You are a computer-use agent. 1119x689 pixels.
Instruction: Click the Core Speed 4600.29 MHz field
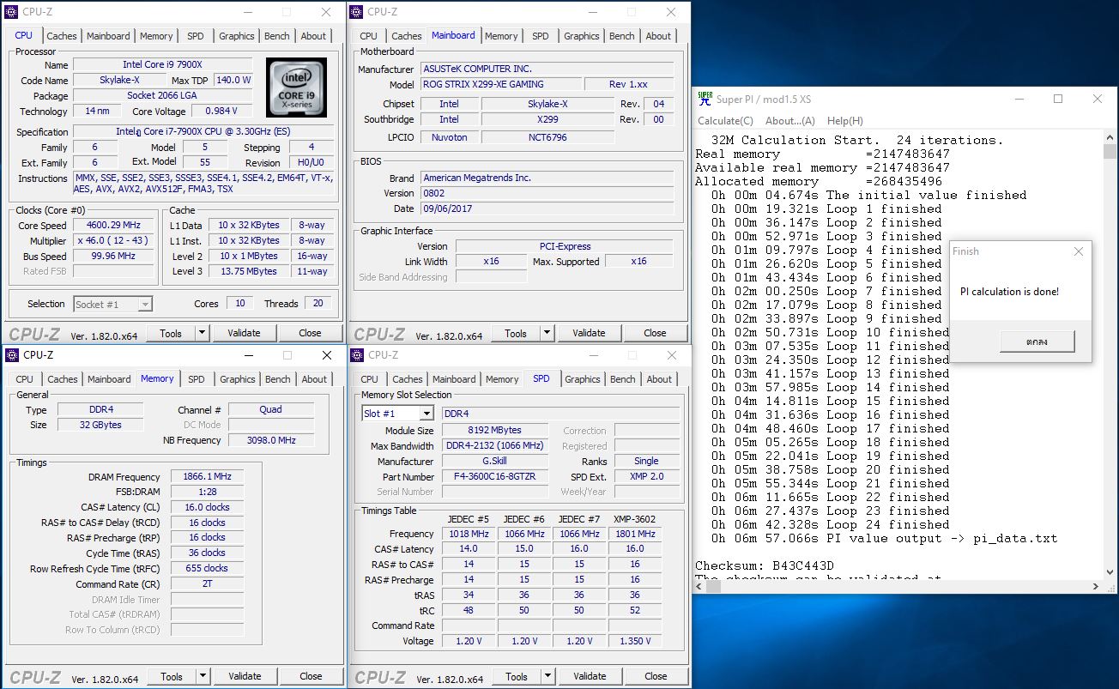[114, 226]
